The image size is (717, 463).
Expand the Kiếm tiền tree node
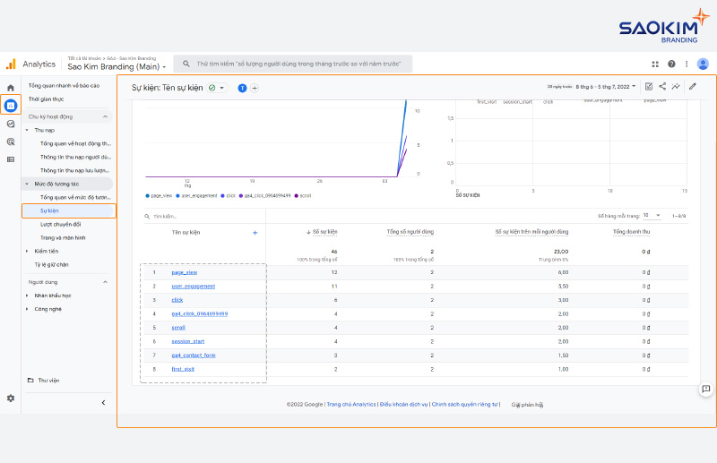pos(27,251)
